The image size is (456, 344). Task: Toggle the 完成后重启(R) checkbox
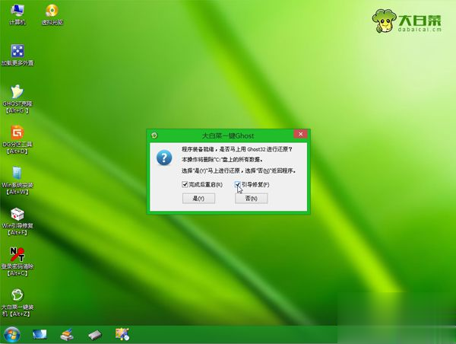click(x=185, y=184)
